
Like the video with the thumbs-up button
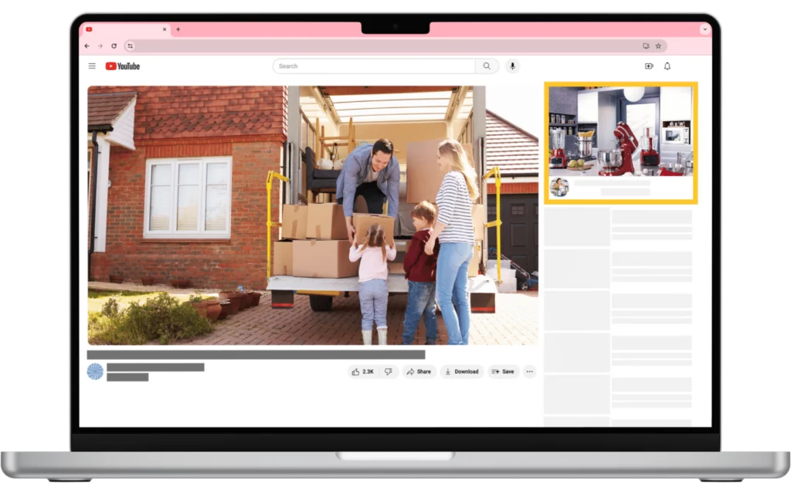[357, 371]
